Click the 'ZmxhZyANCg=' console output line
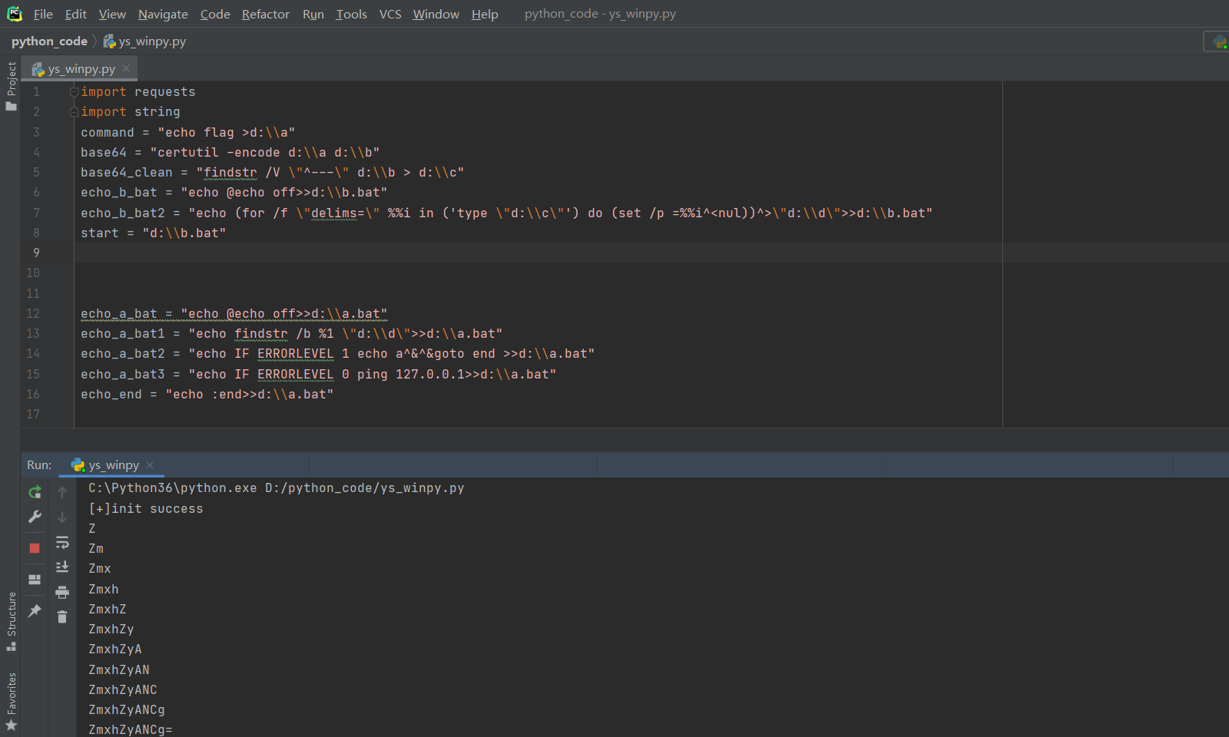The image size is (1229, 737). [131, 729]
